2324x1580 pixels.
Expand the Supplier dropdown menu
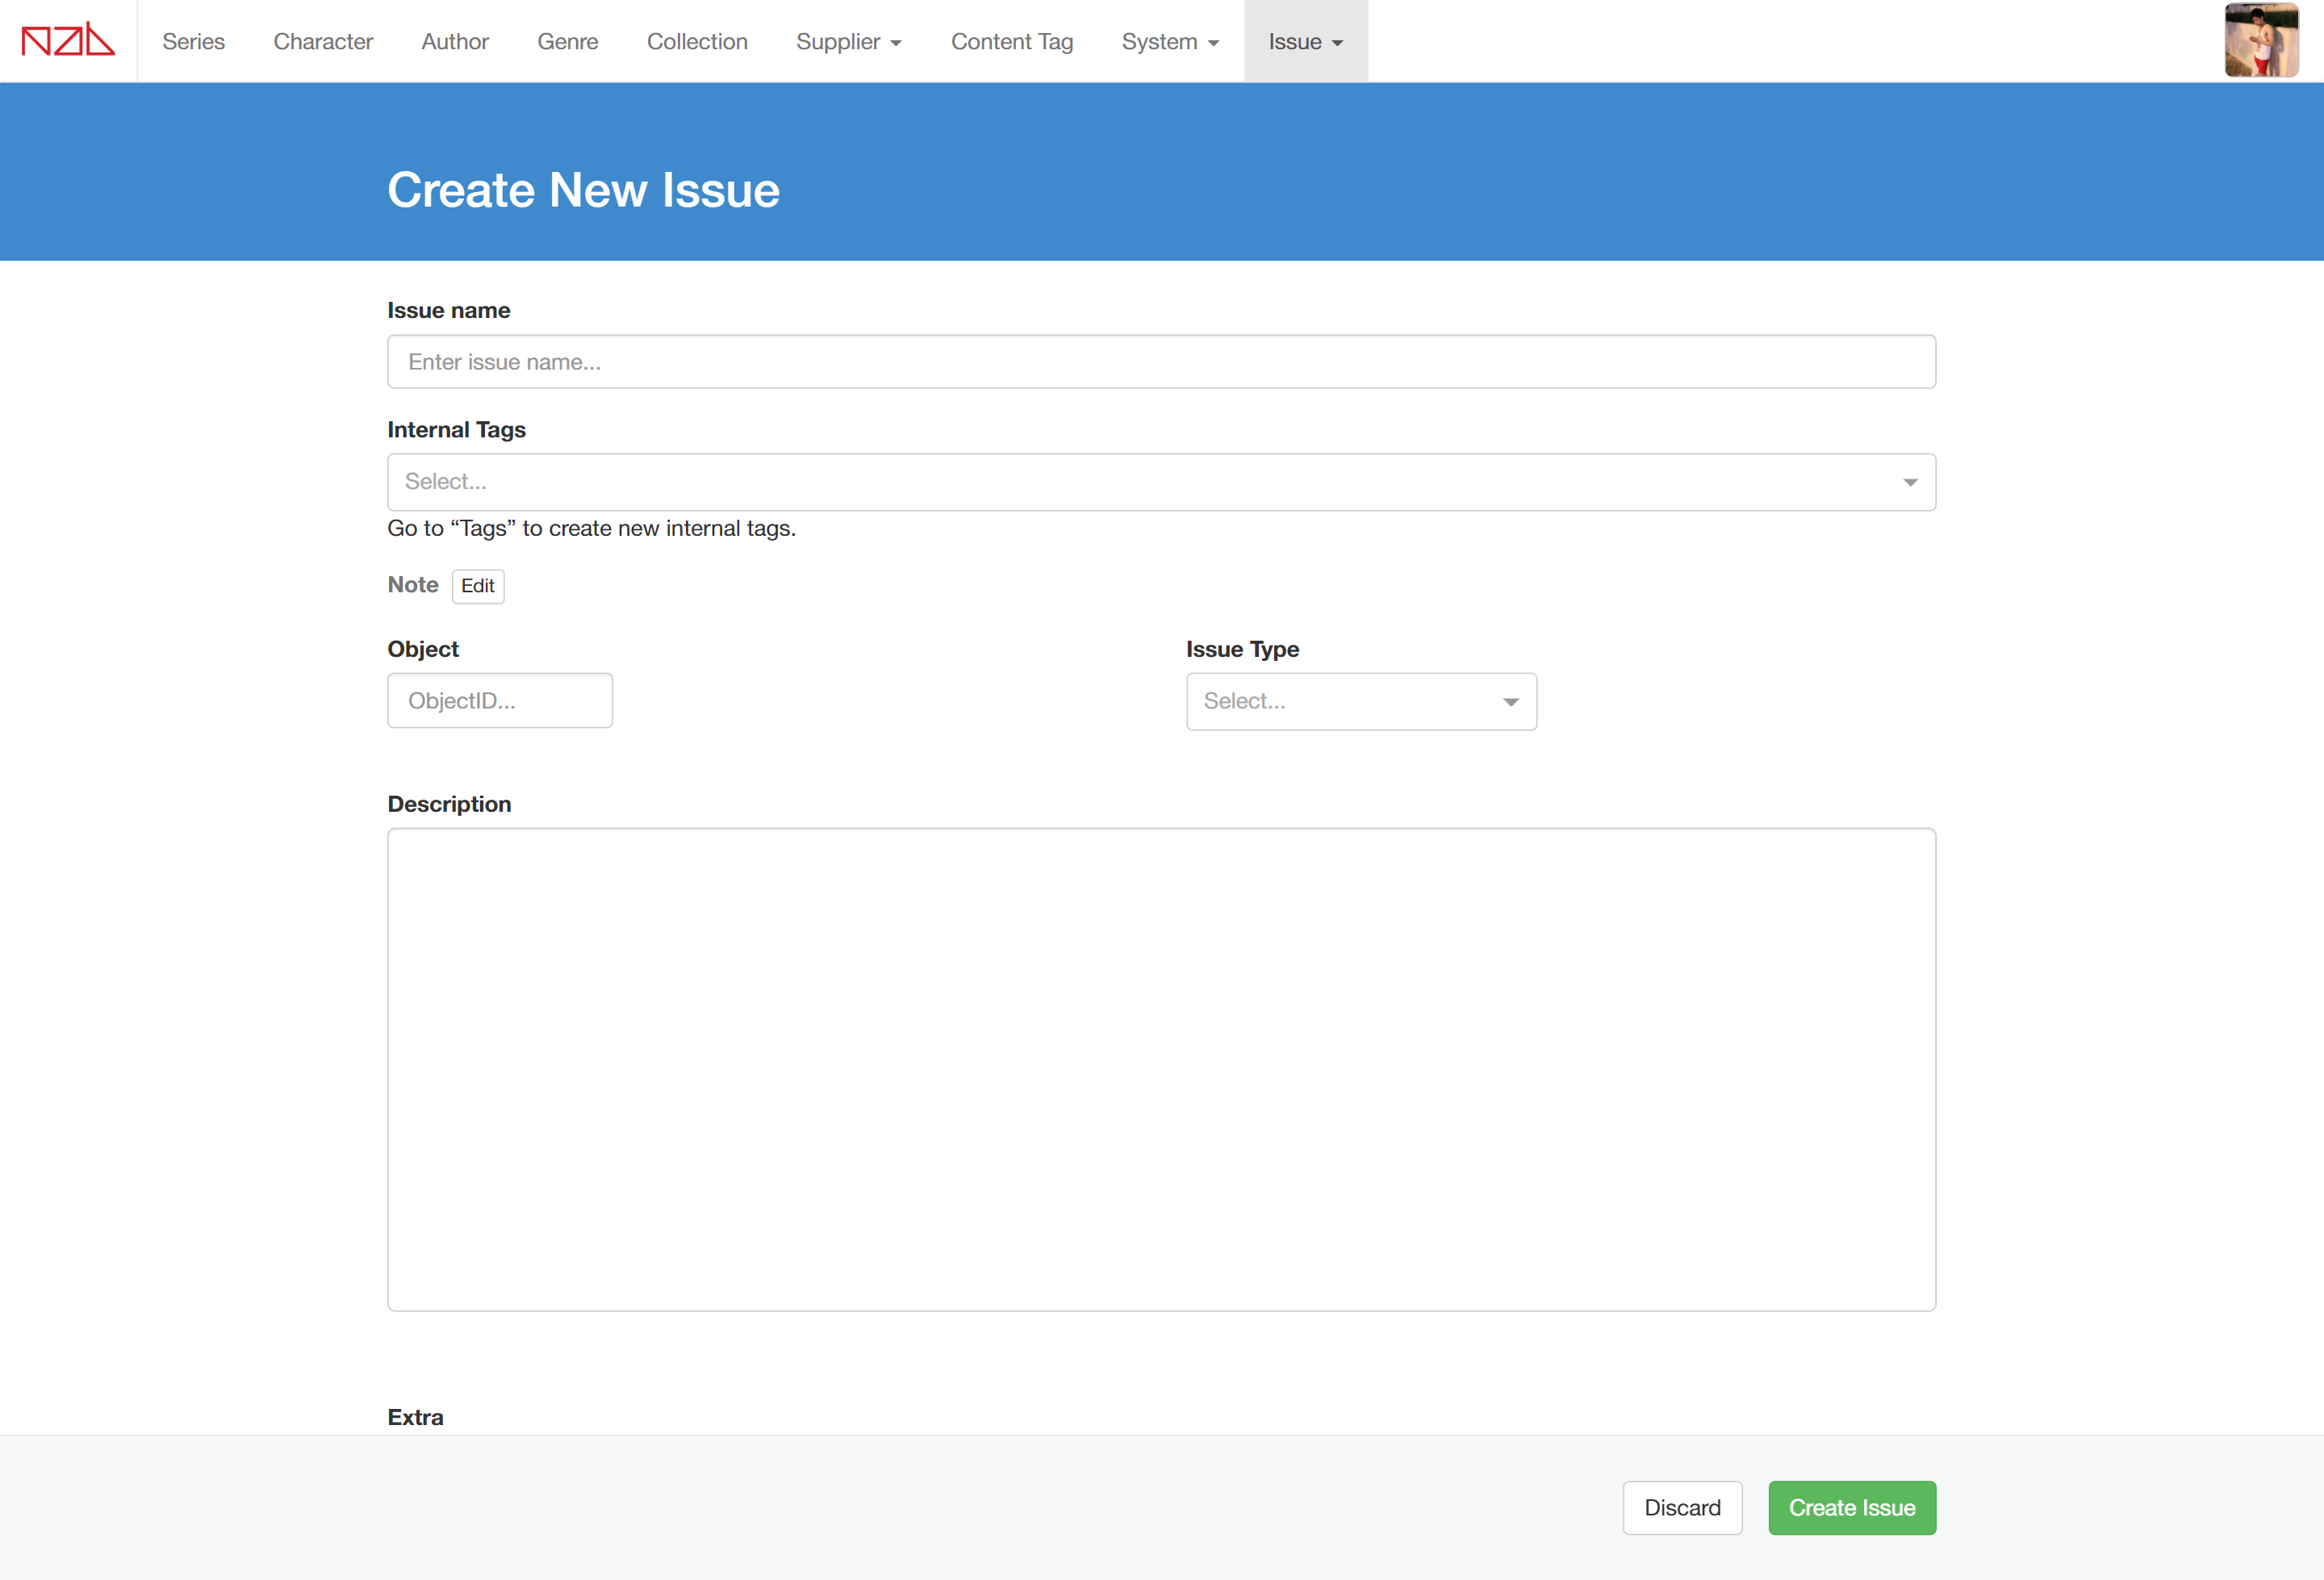[x=848, y=41]
